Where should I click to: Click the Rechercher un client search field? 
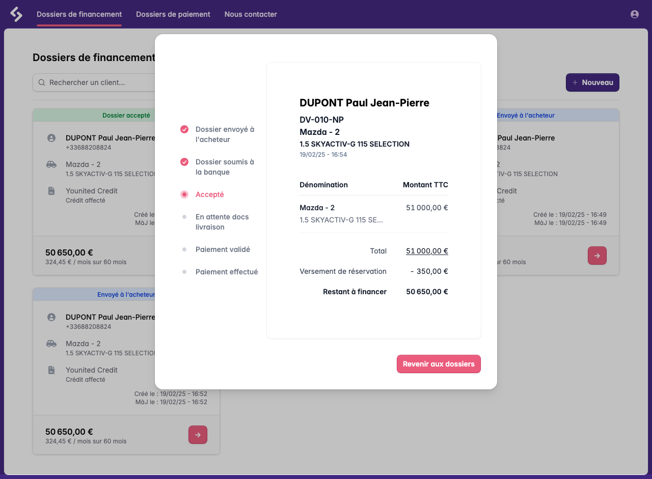click(x=102, y=82)
